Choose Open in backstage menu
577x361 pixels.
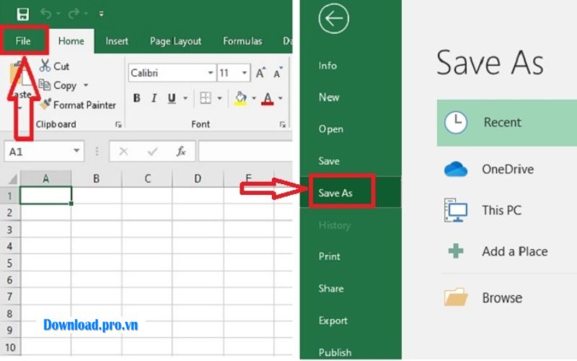pos(331,129)
